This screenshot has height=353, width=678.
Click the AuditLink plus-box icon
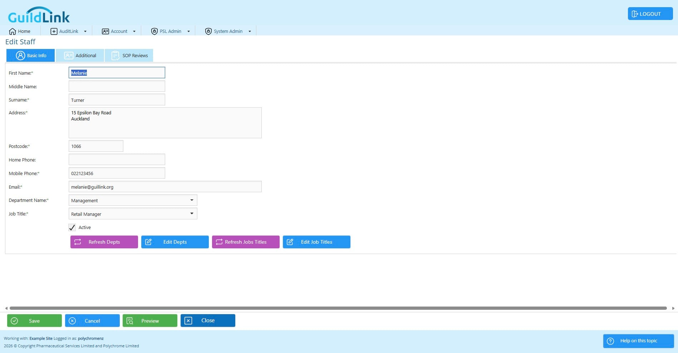click(54, 31)
